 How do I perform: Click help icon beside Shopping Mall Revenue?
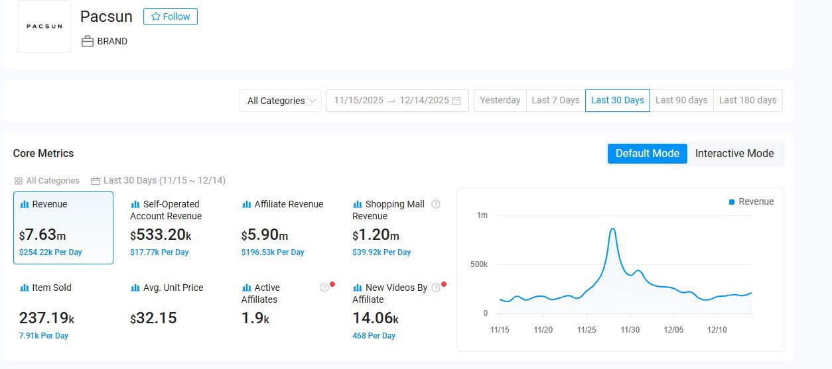pos(436,204)
